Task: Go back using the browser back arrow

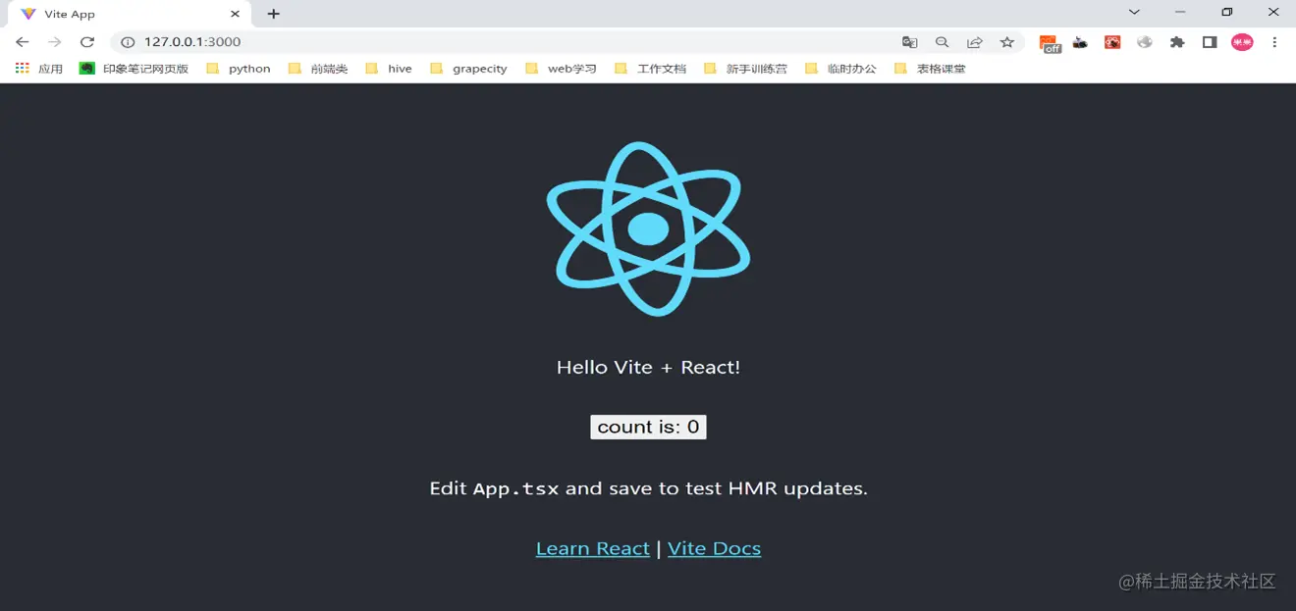Action: tap(23, 42)
